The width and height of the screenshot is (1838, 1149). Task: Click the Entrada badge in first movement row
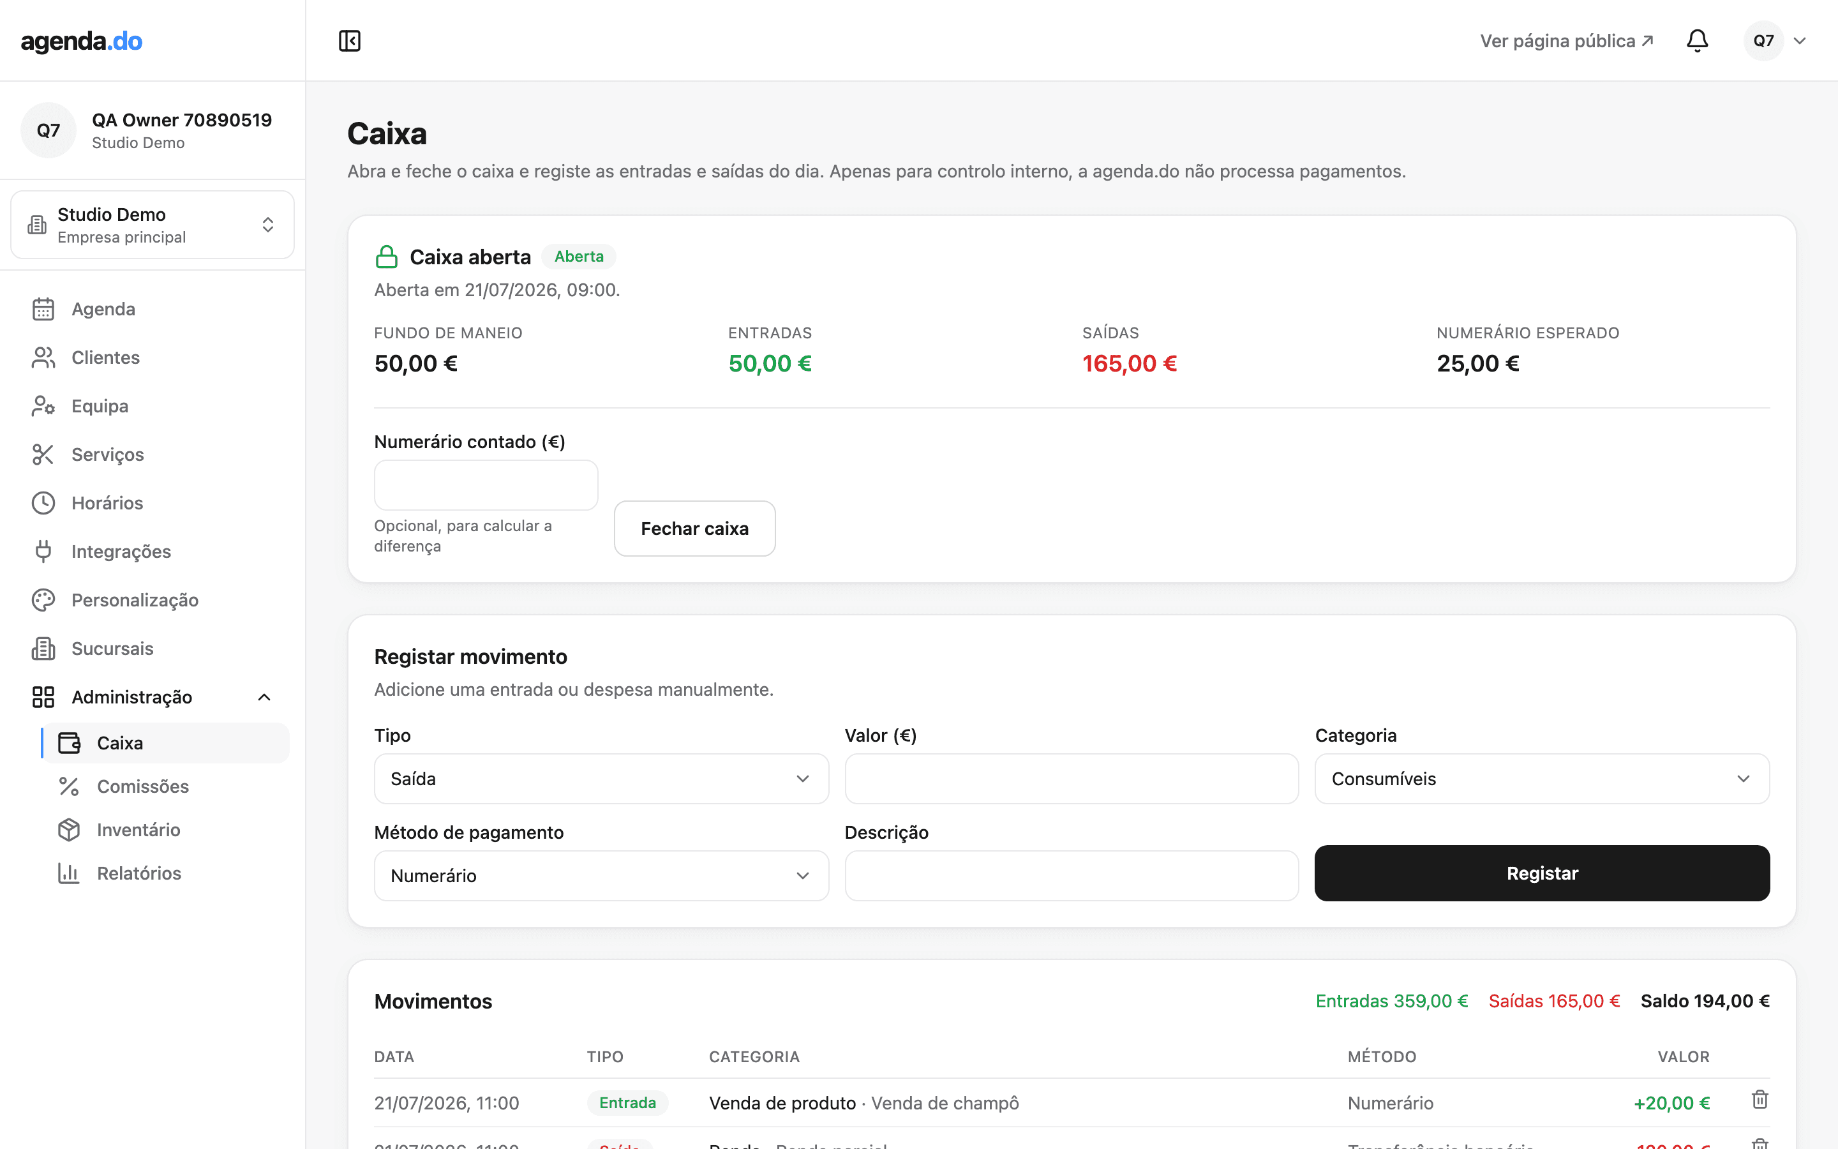point(627,1102)
